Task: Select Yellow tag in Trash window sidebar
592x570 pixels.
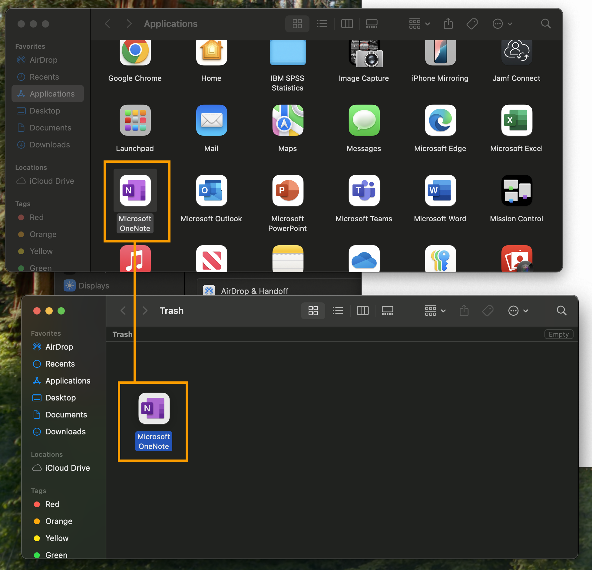Action: click(x=63, y=538)
